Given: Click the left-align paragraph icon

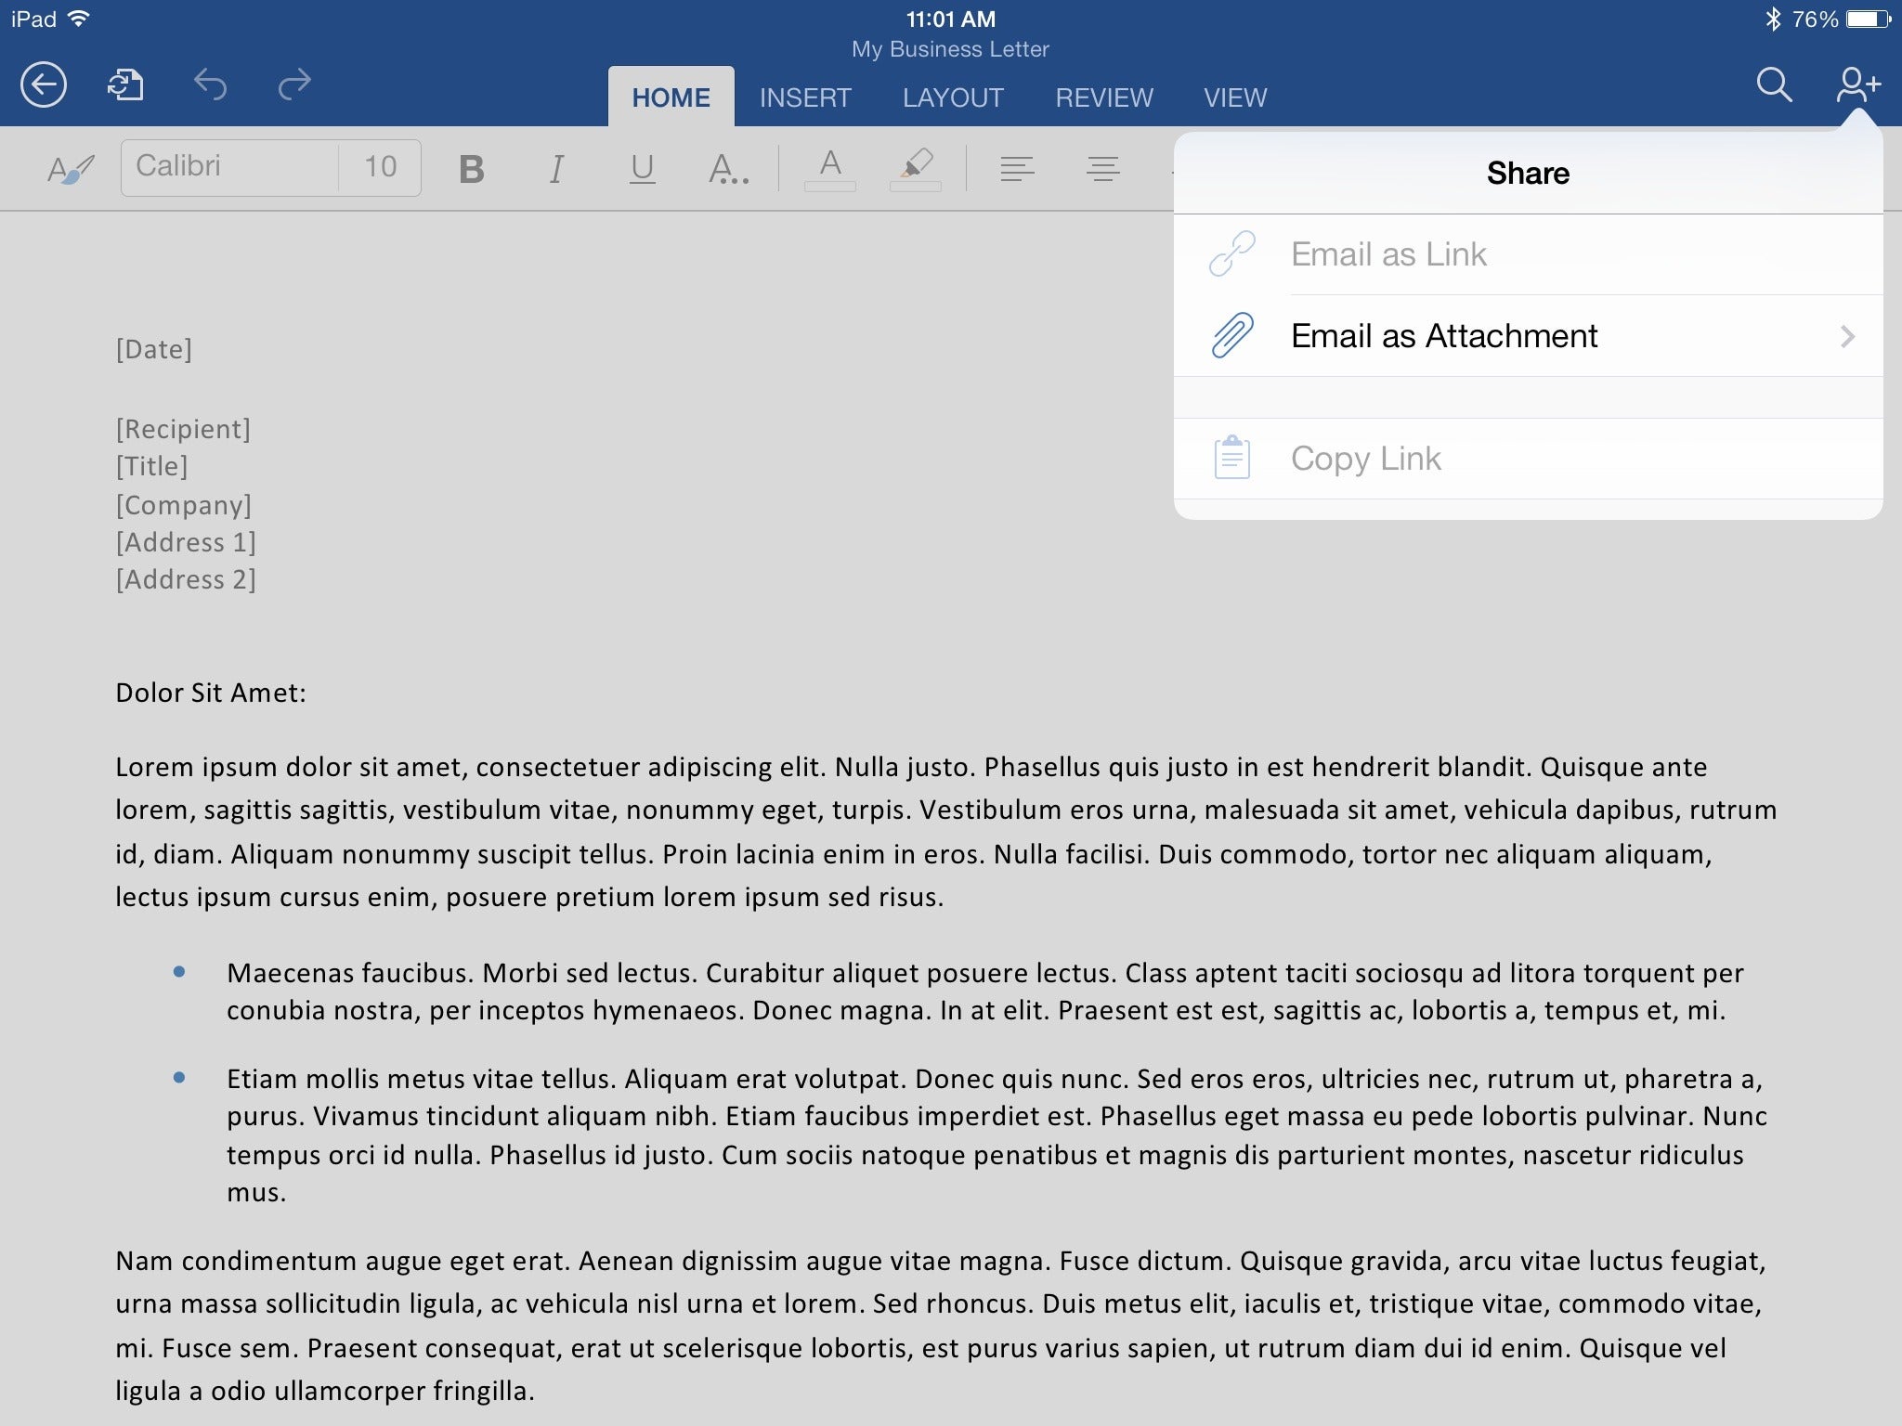Looking at the screenshot, I should coord(1017,166).
